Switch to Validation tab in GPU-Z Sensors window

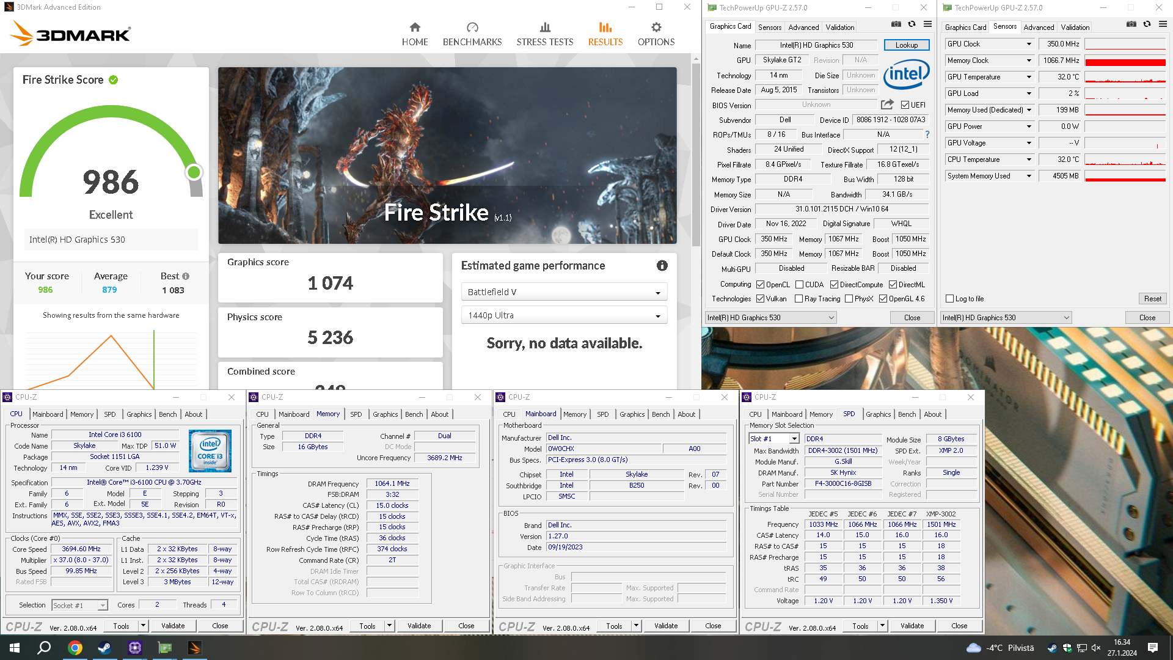coord(1075,28)
